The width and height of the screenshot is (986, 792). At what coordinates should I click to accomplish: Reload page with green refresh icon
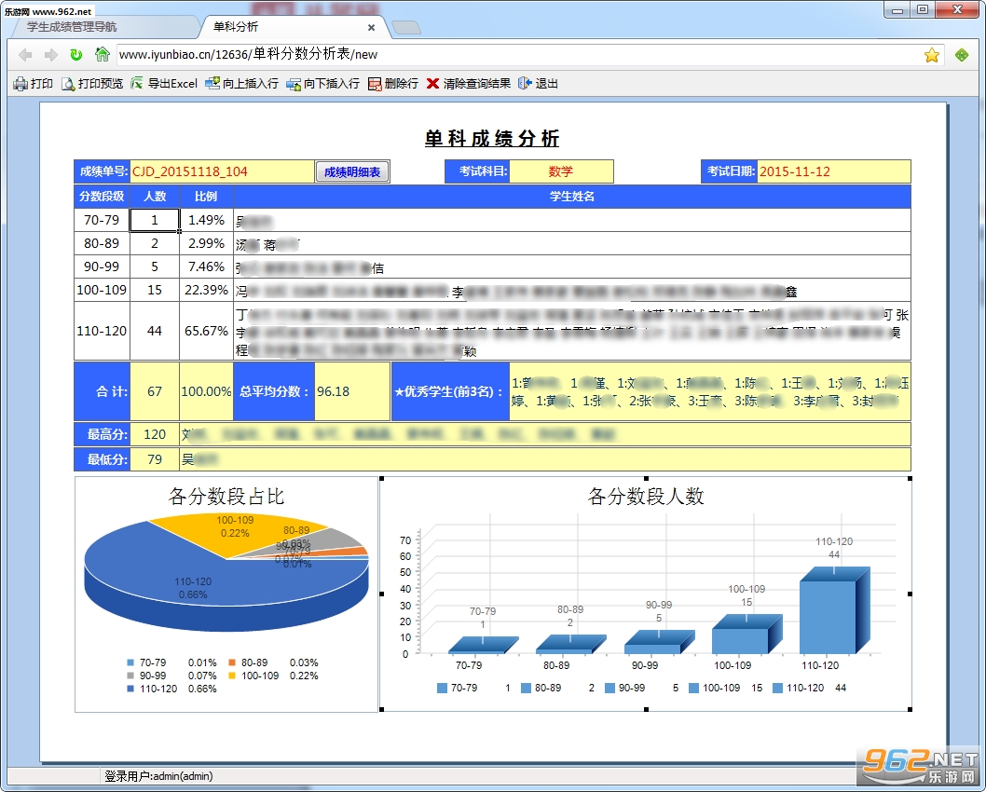click(76, 55)
